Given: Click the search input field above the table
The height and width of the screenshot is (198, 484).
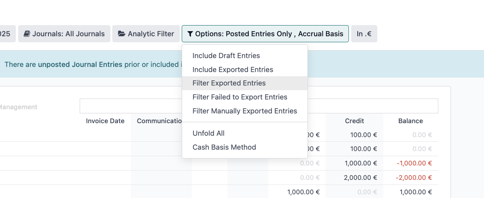Looking at the screenshot, I should [x=259, y=106].
